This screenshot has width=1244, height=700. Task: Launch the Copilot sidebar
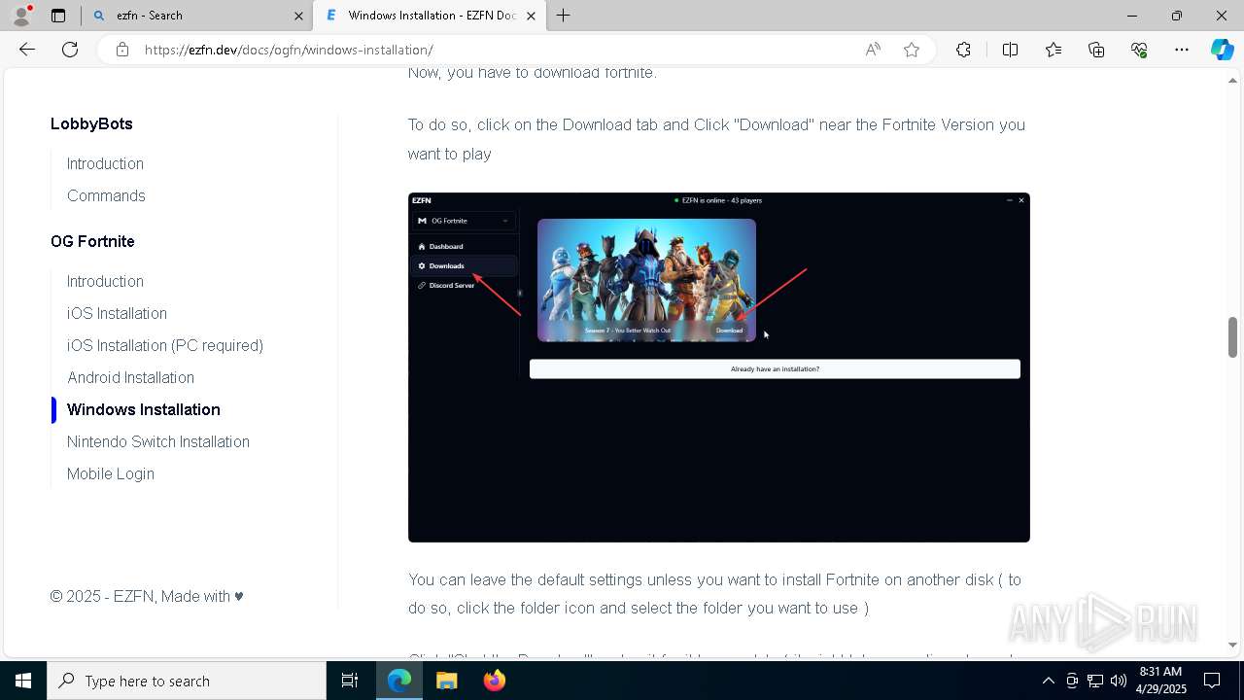pyautogui.click(x=1222, y=50)
